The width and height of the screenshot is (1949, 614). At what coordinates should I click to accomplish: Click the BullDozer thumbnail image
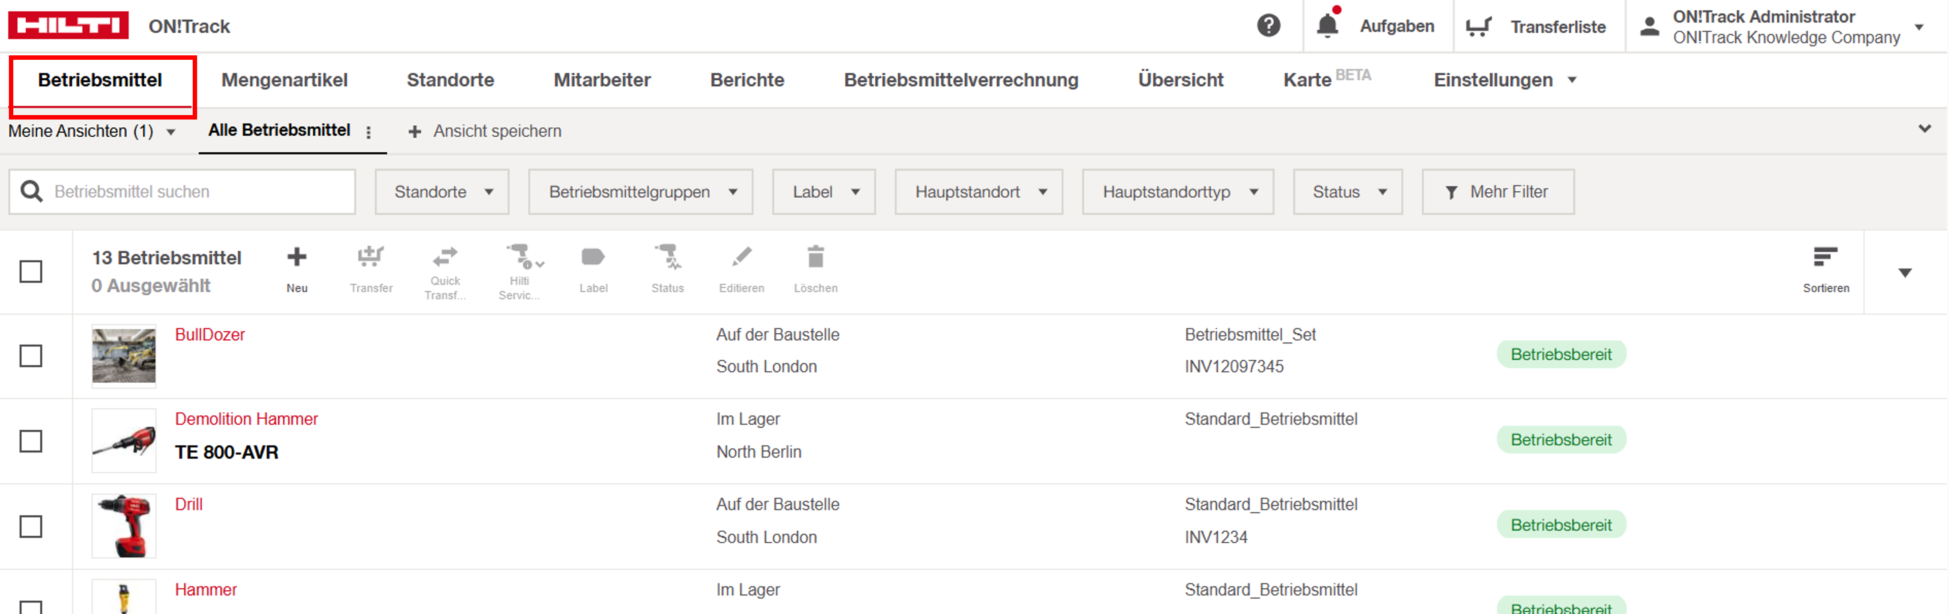124,355
